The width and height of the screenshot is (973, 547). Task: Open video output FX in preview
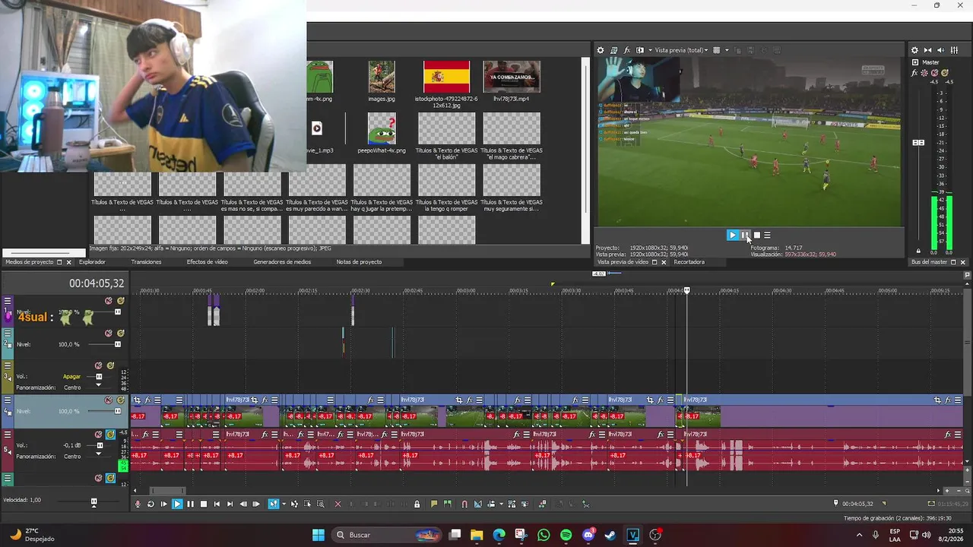point(627,50)
